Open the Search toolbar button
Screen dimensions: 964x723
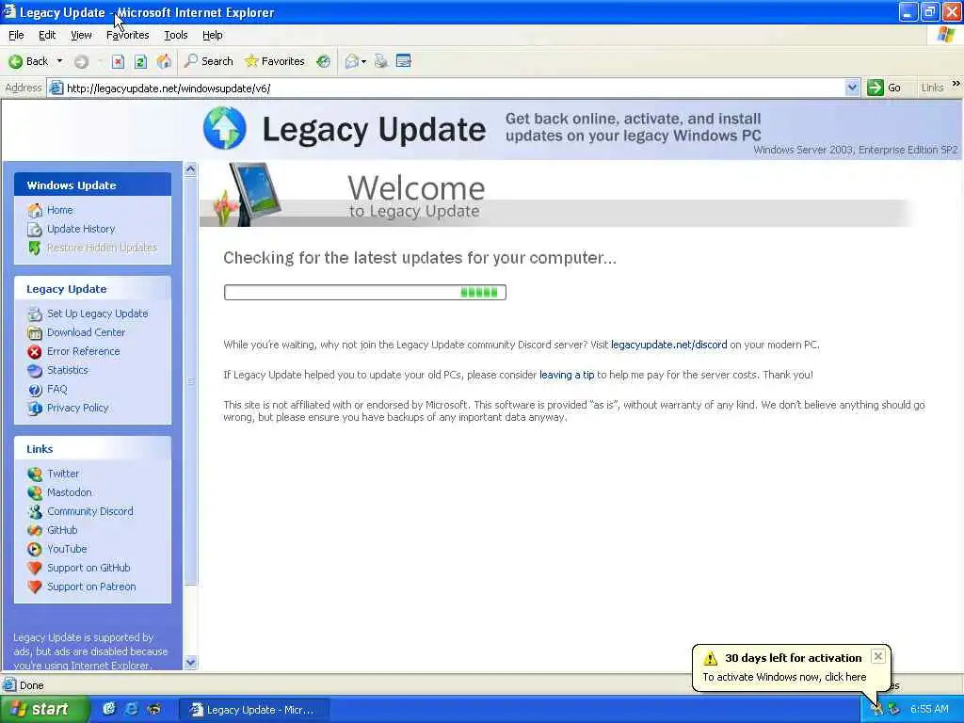(x=209, y=61)
